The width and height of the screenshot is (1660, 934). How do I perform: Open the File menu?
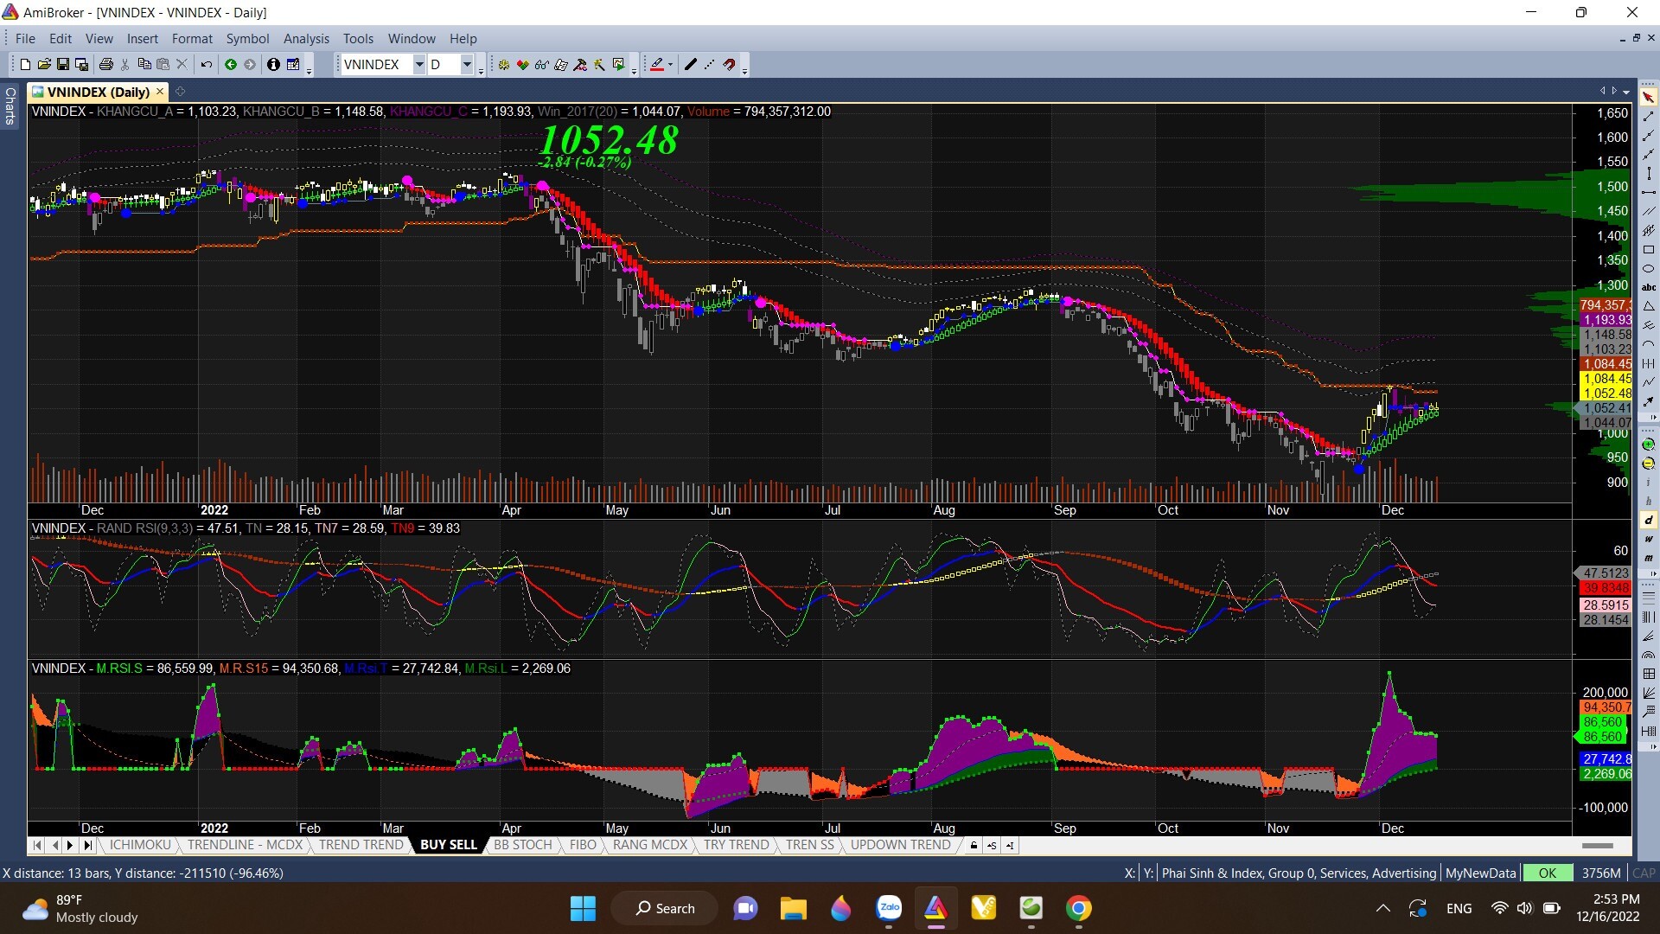[x=25, y=38]
